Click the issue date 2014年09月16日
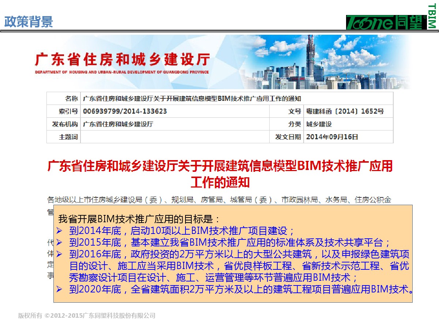The image size is (439, 329). point(332,137)
